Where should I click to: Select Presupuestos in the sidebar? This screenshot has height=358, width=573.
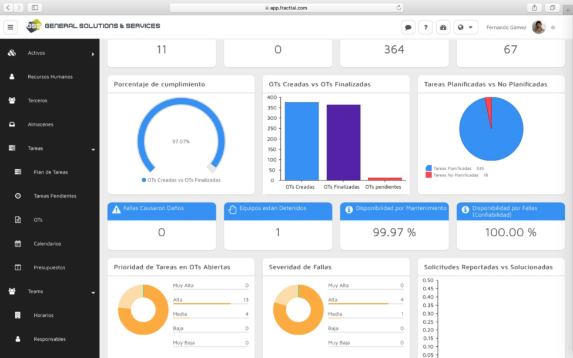tap(49, 267)
